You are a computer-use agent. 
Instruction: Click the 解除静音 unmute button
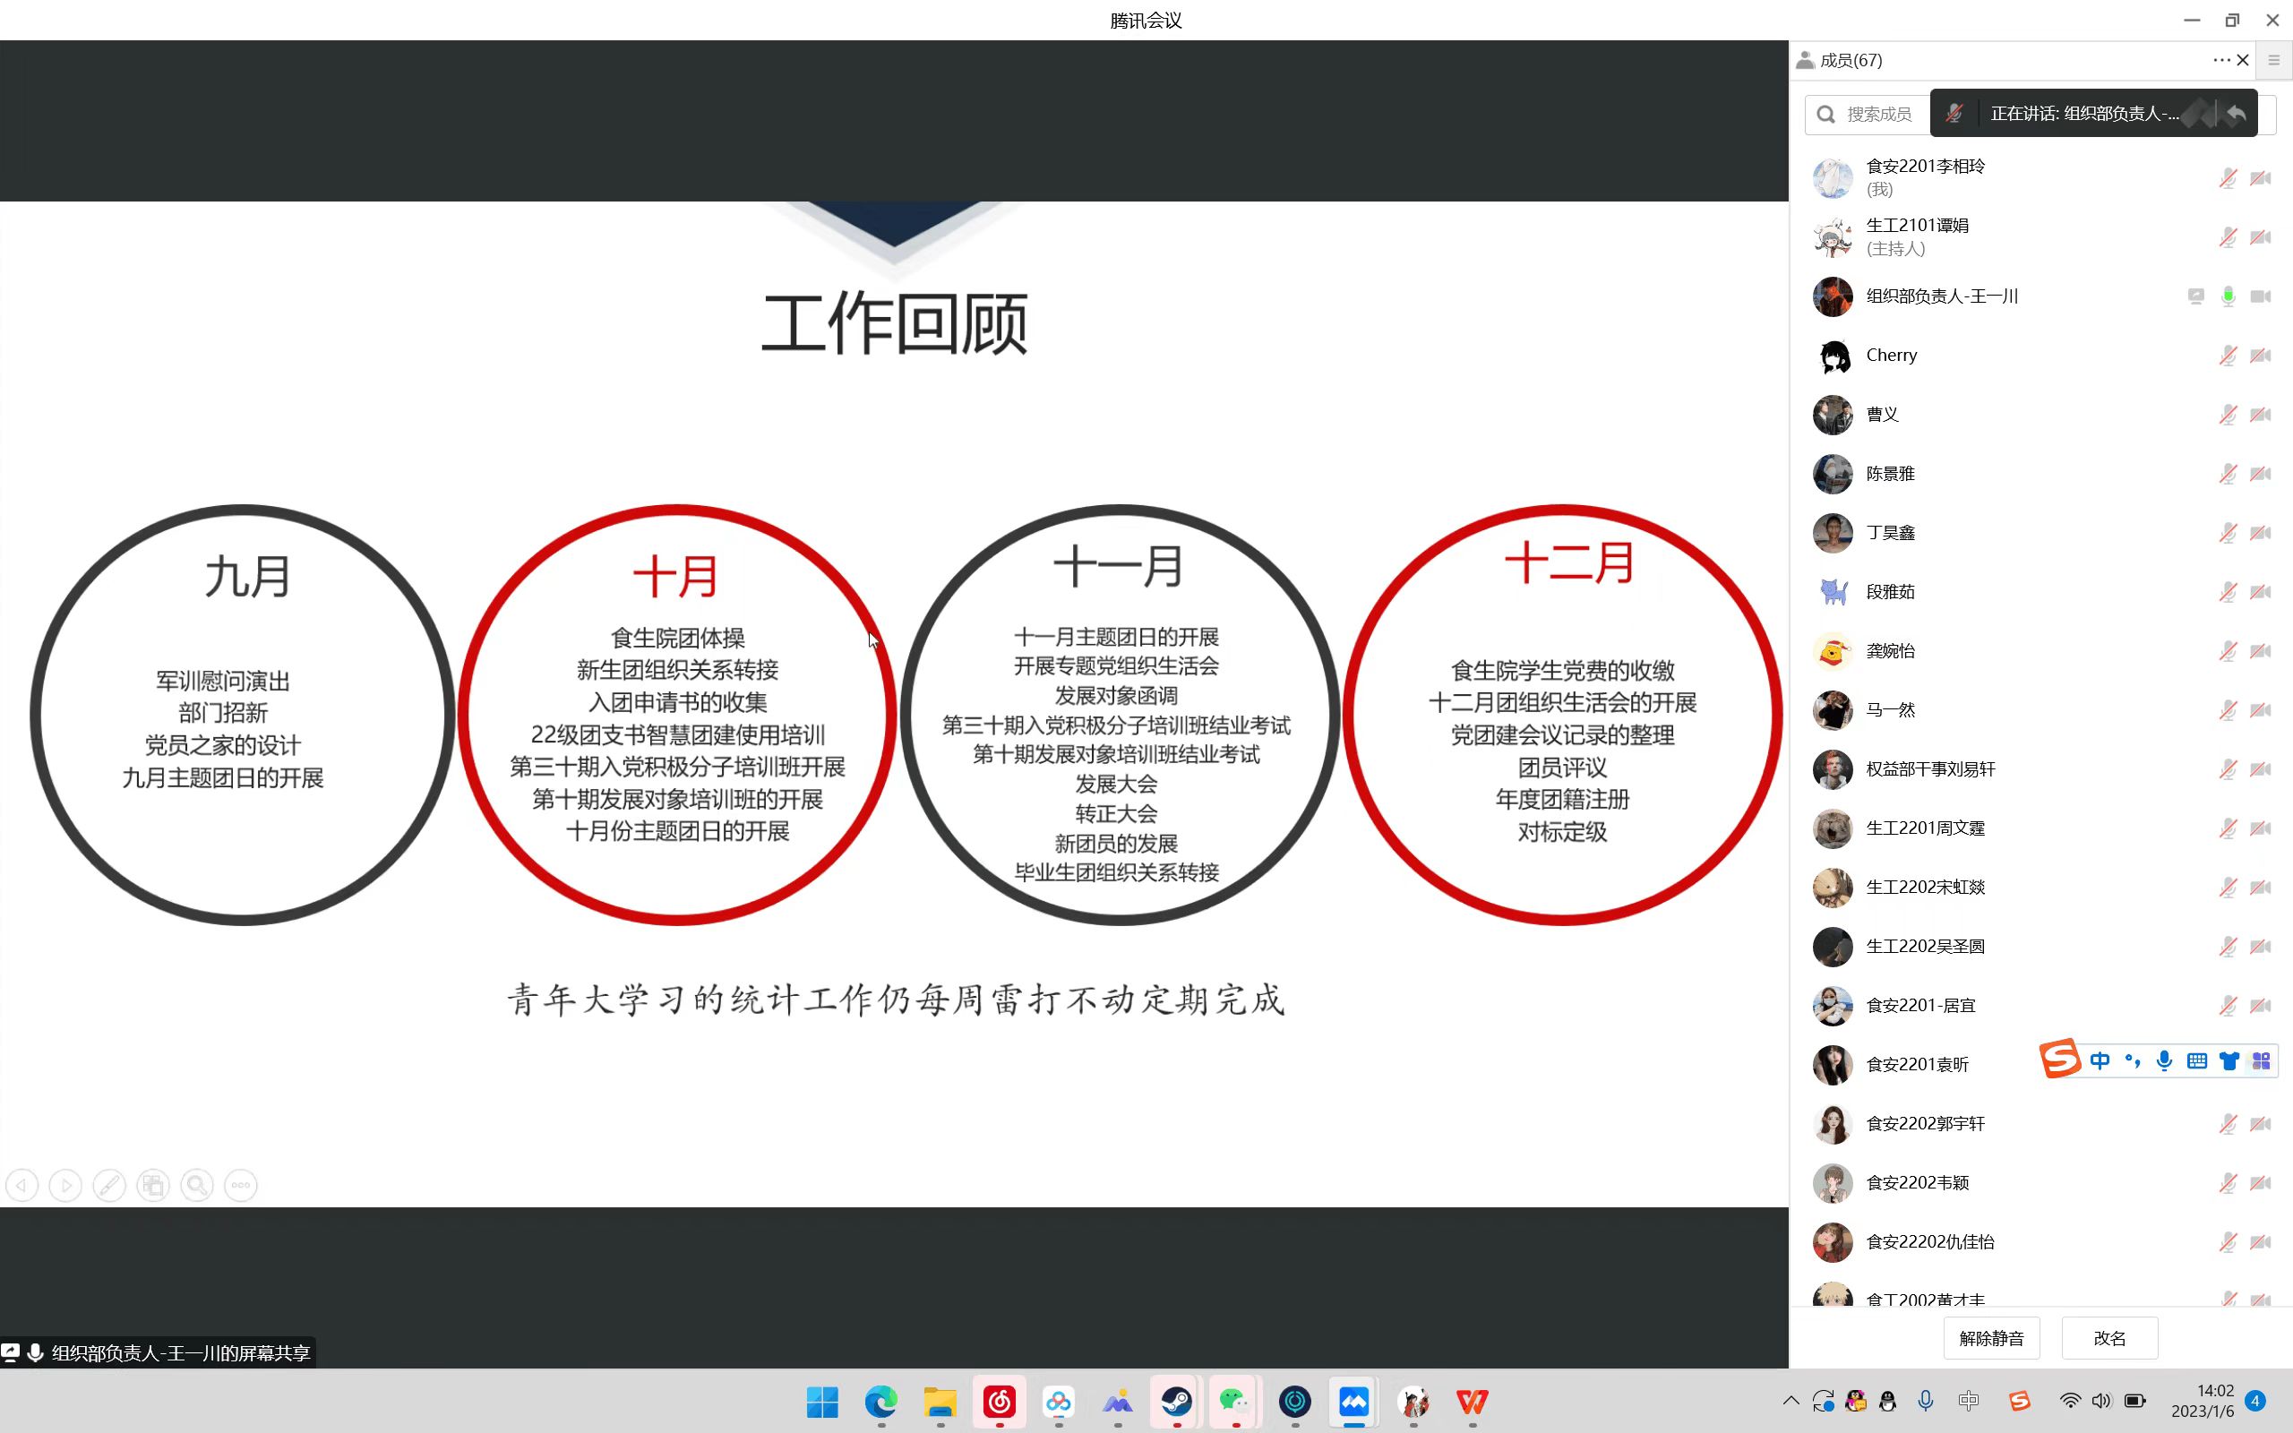point(1991,1337)
